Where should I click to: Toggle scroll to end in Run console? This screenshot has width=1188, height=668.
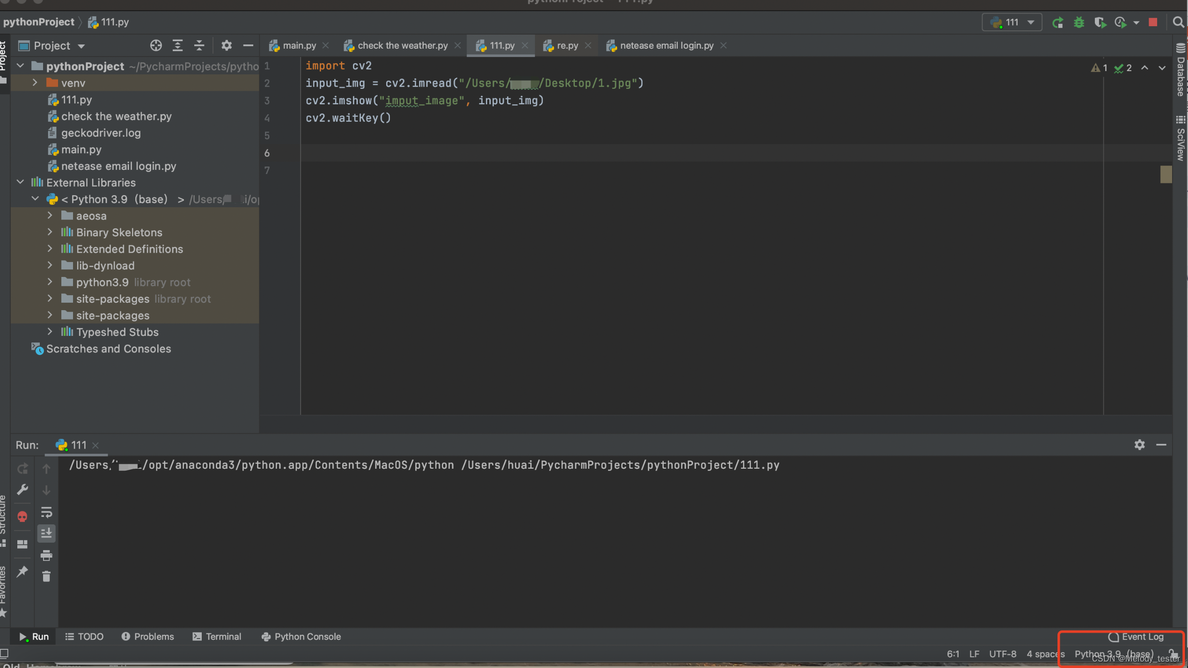(x=46, y=533)
